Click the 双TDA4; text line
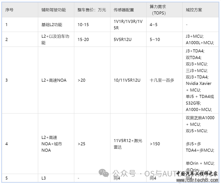This screenshot has height=185, width=221. [x=193, y=57]
